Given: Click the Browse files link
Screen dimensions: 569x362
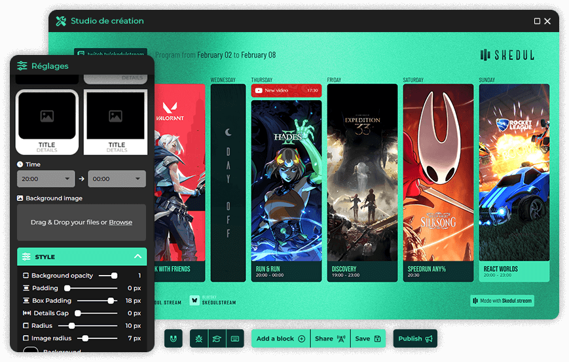Looking at the screenshot, I should click(120, 223).
